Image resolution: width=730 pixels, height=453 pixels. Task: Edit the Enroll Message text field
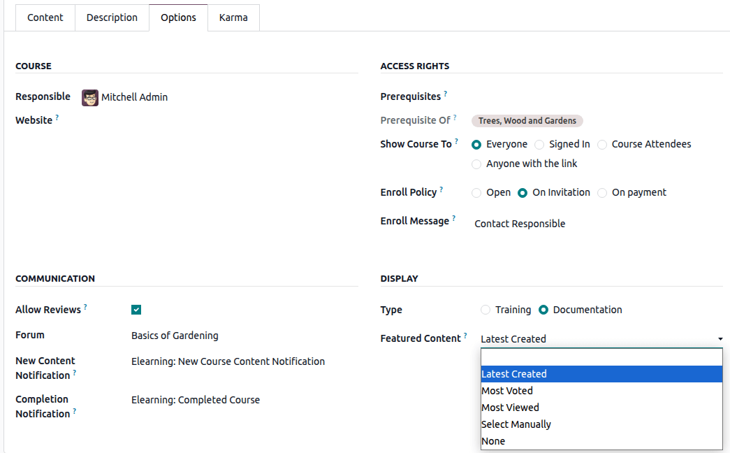click(520, 224)
